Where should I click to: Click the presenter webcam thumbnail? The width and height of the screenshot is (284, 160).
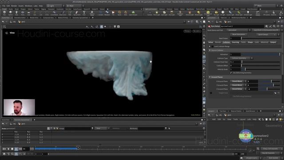click(19, 107)
